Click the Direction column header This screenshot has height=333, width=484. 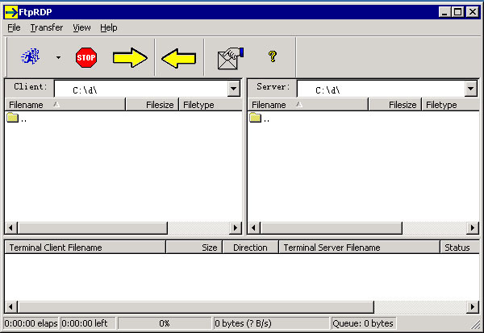pos(250,248)
